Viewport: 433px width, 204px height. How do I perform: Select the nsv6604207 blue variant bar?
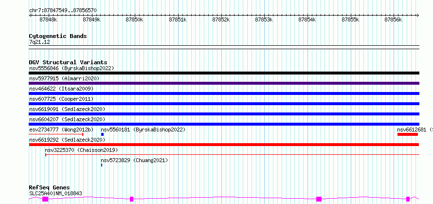[224, 124]
